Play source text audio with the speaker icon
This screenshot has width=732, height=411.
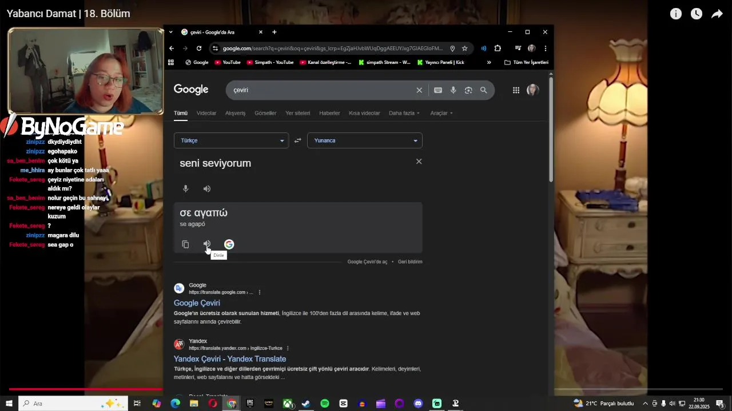coord(207,188)
